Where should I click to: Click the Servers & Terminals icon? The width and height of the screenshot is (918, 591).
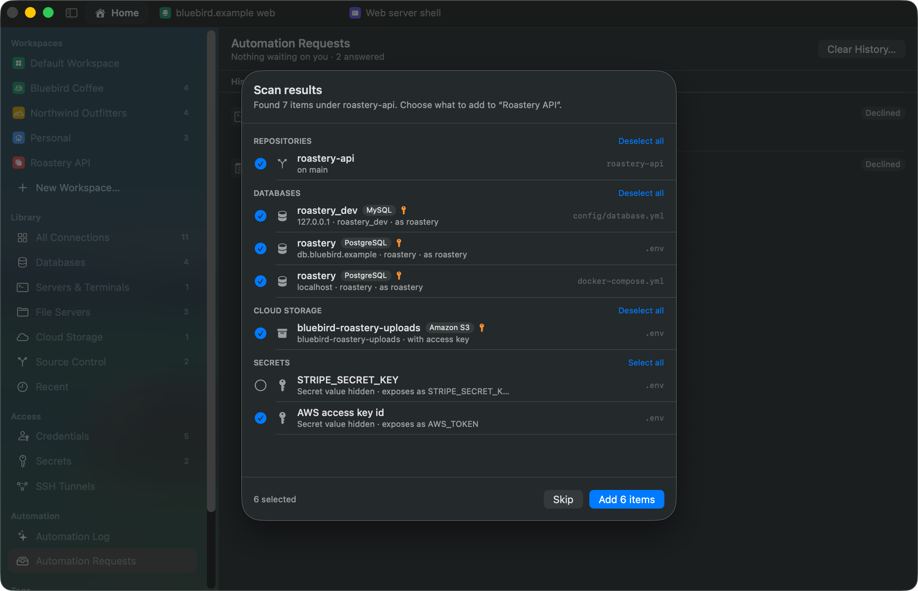pyautogui.click(x=23, y=287)
